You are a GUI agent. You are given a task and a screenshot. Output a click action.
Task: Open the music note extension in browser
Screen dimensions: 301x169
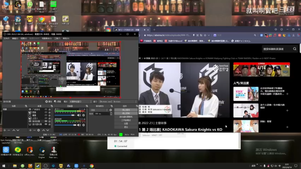tap(275, 35)
